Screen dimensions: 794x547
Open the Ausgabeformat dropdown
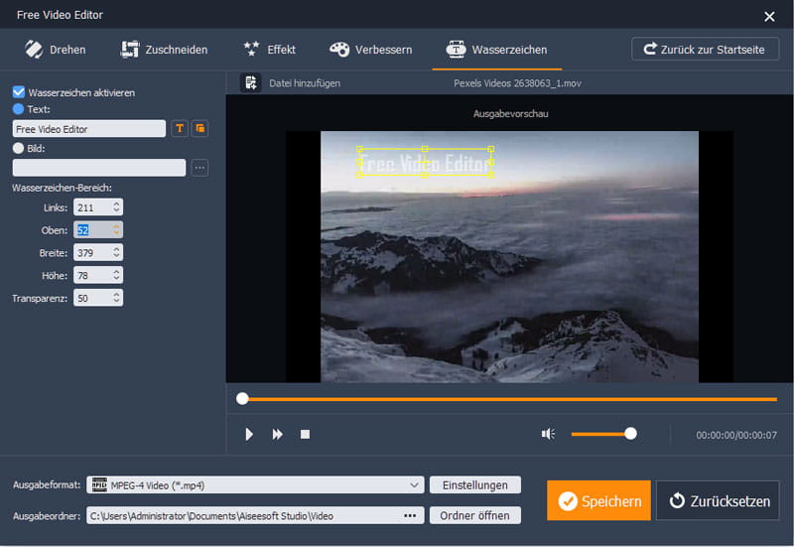255,484
